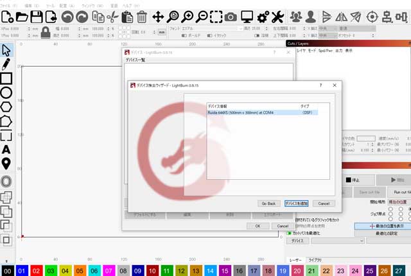Click the デバイスを追加 button

(297, 203)
